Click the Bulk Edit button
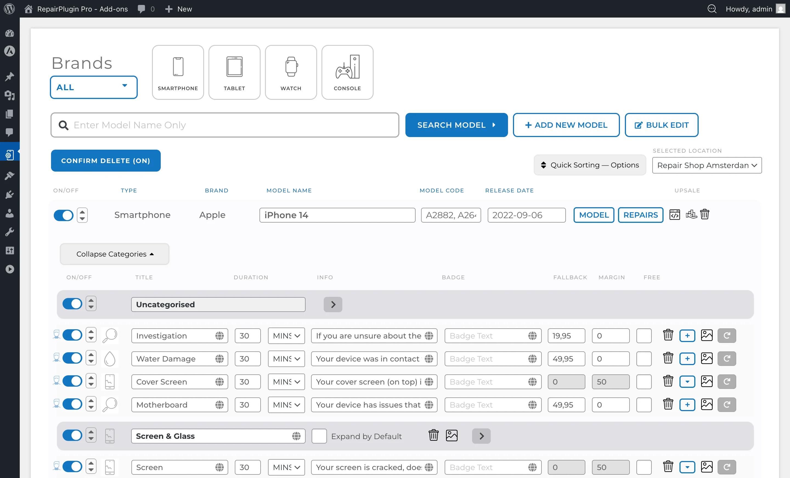 (661, 125)
